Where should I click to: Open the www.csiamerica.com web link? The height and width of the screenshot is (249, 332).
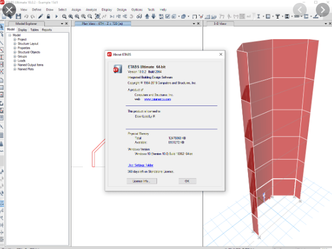[158, 99]
